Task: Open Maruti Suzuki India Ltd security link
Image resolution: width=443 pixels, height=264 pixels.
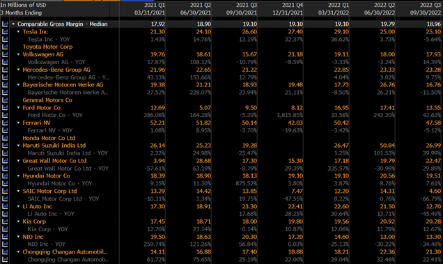Action: (x=54, y=146)
